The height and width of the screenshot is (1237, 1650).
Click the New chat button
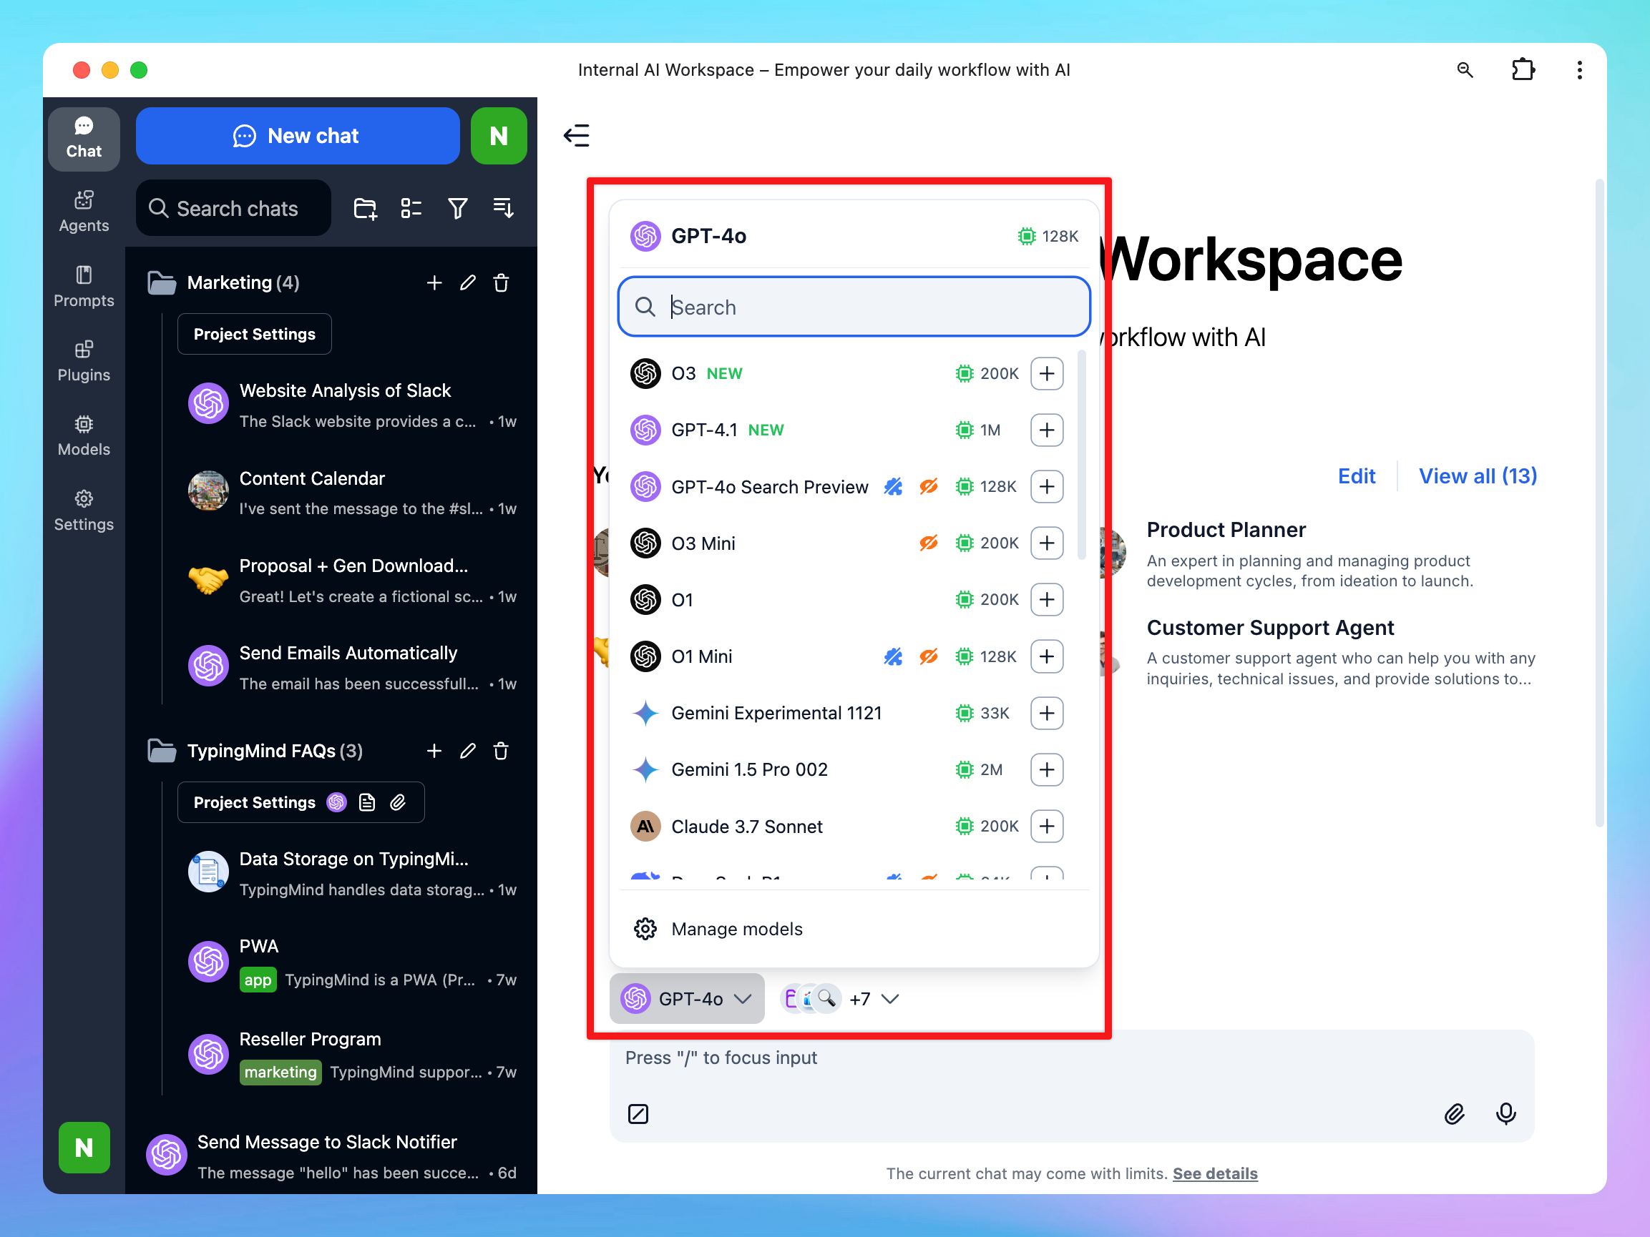[297, 136]
